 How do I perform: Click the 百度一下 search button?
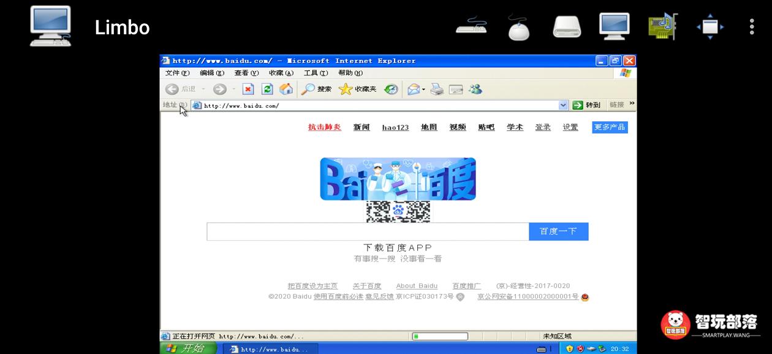point(558,231)
